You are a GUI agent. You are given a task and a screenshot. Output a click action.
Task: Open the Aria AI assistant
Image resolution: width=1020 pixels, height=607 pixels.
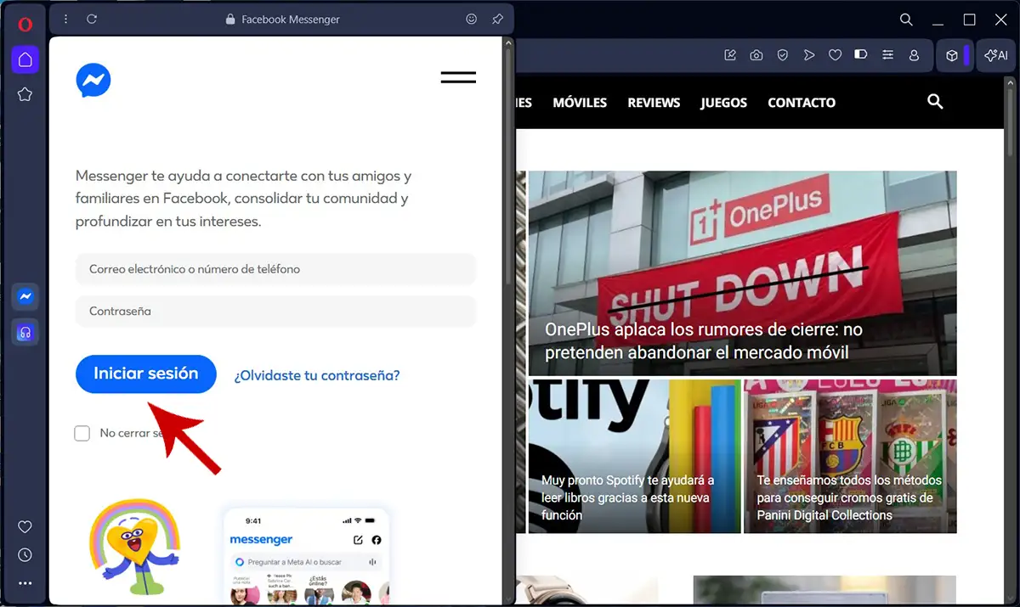pos(994,54)
